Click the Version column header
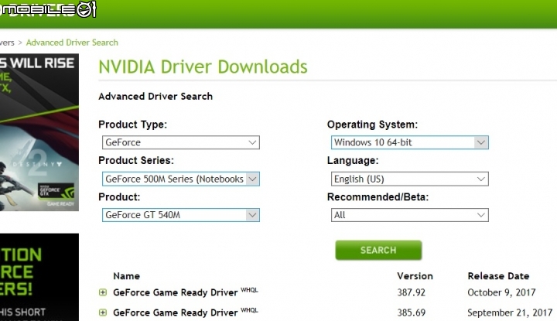 pos(415,276)
